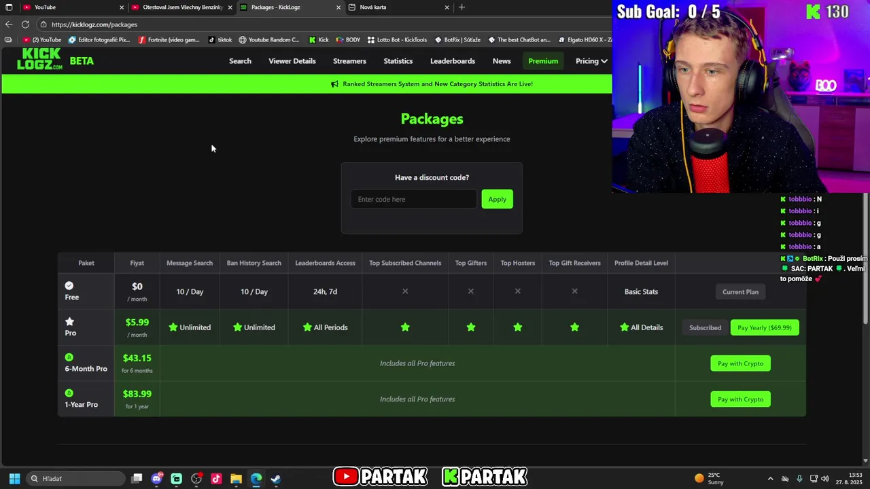This screenshot has width=870, height=489.
Task: Open Viewer Details nav item
Action: point(292,61)
